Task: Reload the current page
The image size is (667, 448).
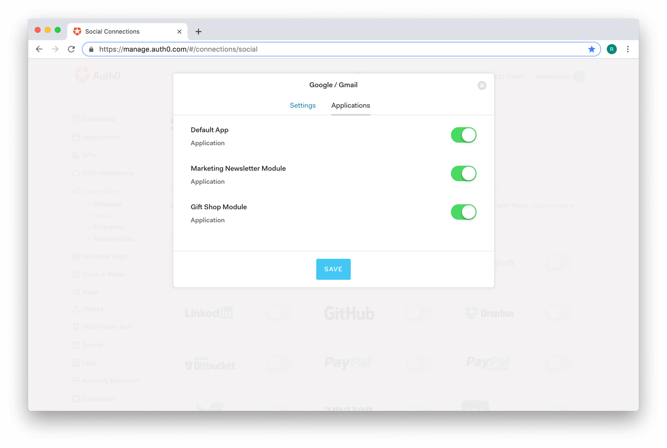Action: (x=71, y=49)
